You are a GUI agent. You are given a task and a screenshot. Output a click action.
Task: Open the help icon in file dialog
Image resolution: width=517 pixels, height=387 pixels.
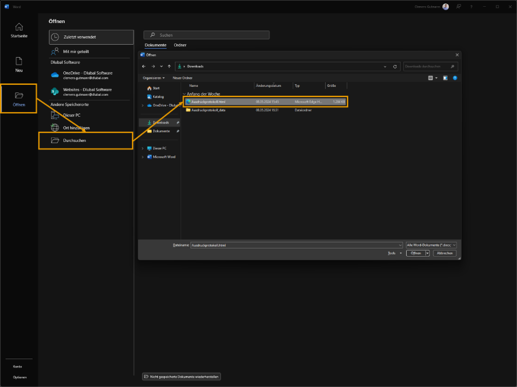click(x=455, y=78)
